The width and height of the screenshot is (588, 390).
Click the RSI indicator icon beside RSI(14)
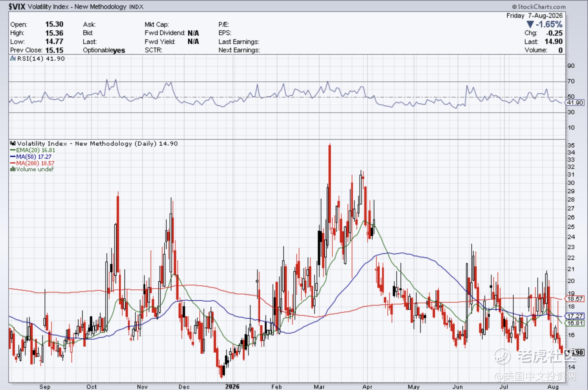tap(13, 59)
